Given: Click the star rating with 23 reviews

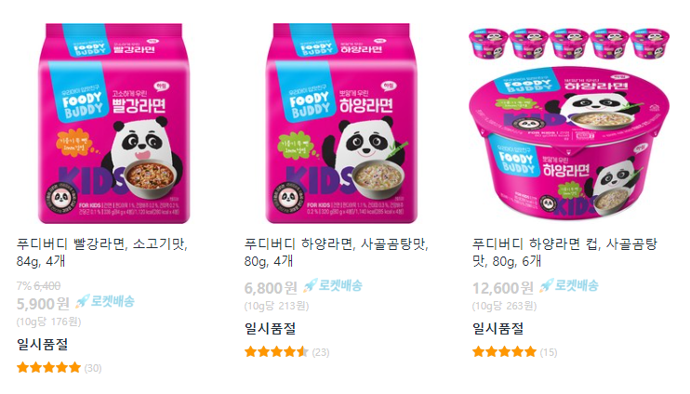Looking at the screenshot, I should (x=276, y=352).
